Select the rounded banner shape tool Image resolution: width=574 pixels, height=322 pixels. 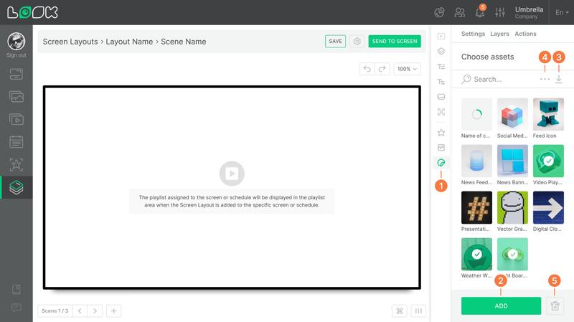click(441, 97)
